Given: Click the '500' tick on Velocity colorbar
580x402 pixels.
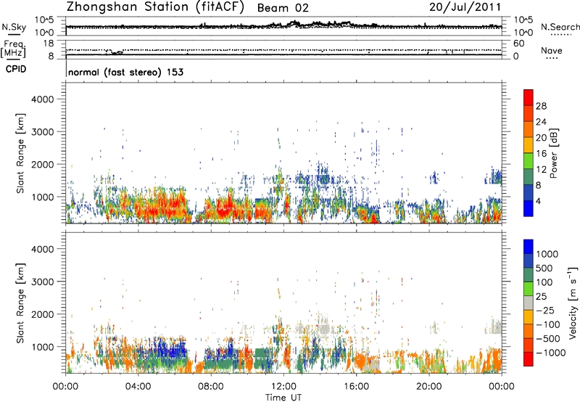Looking at the screenshot, I should tap(544, 268).
